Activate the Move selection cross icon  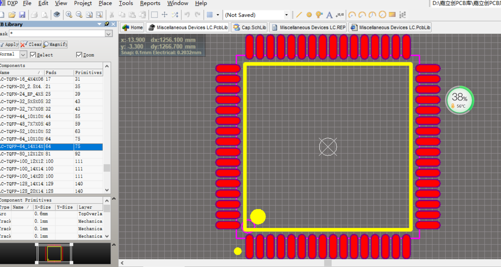(165, 15)
